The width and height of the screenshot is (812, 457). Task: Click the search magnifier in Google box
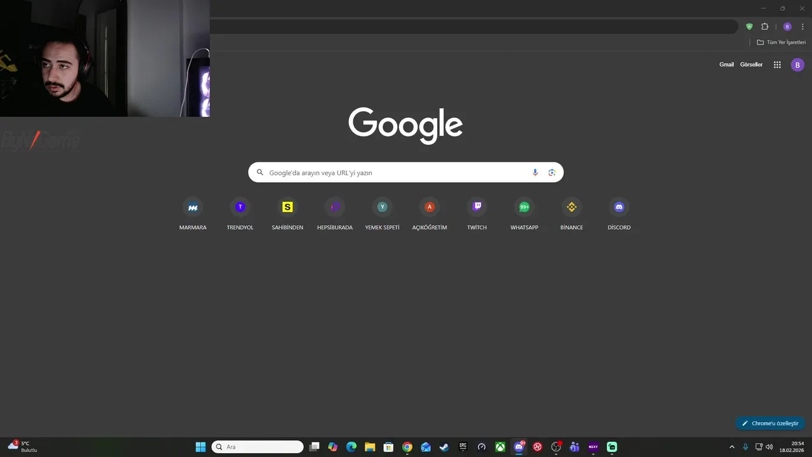(x=260, y=173)
